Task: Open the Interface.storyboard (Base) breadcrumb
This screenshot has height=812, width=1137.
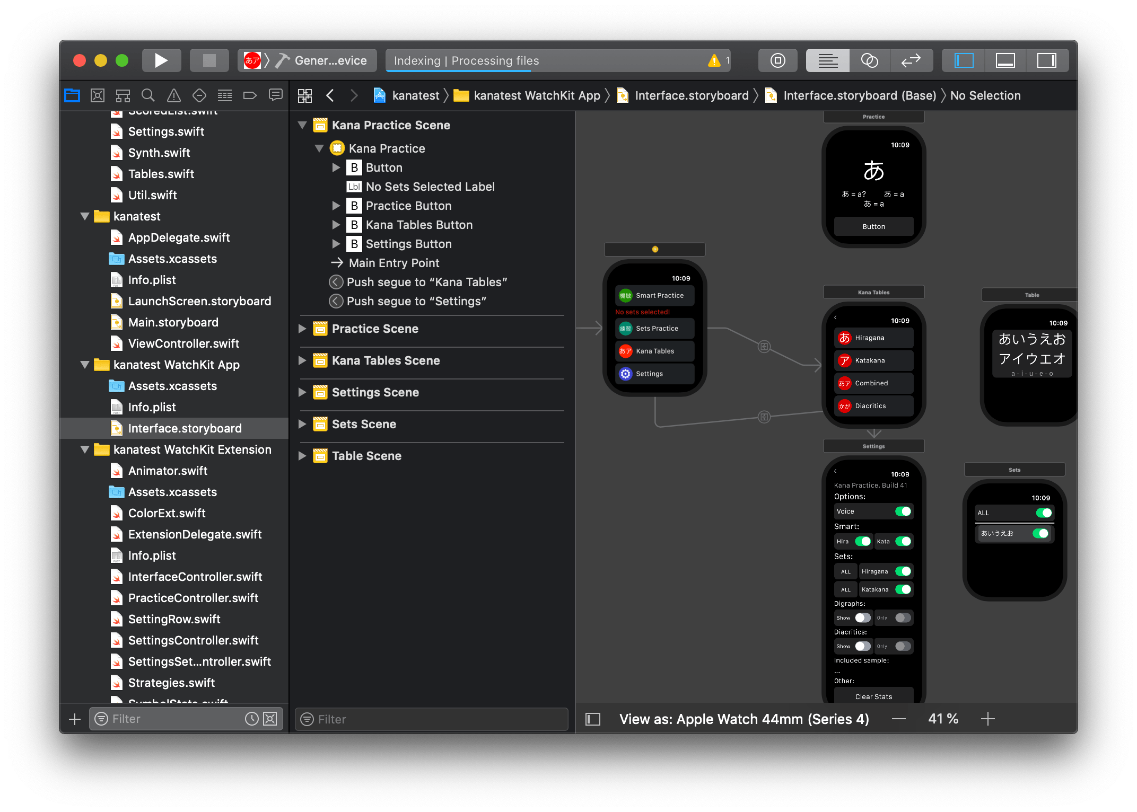Action: pos(859,95)
